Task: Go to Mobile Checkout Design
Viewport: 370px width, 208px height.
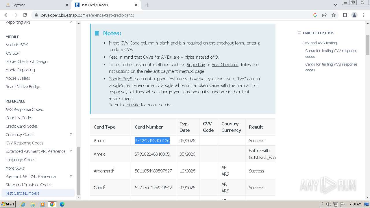Action: [x=27, y=62]
